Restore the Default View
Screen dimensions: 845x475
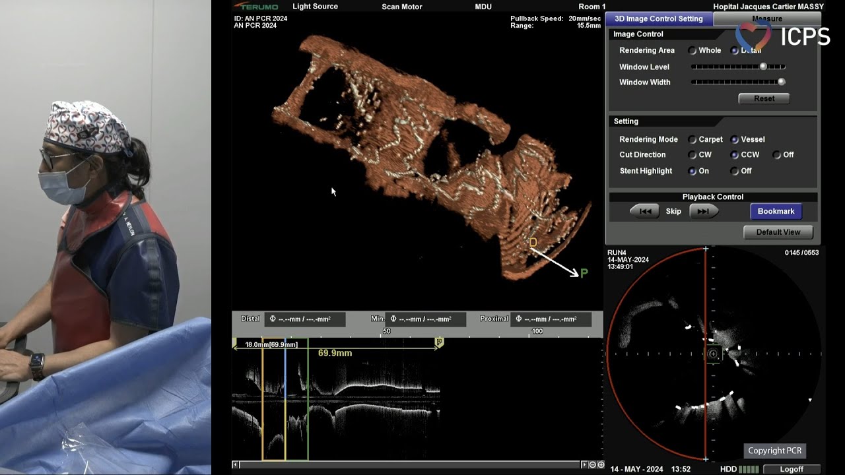click(x=778, y=232)
